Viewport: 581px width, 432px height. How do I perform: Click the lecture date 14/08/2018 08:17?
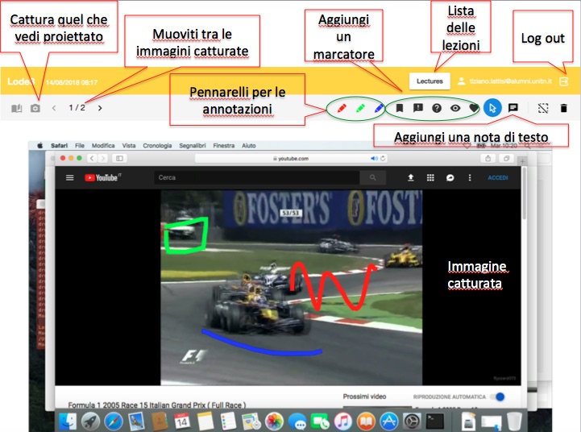point(72,82)
